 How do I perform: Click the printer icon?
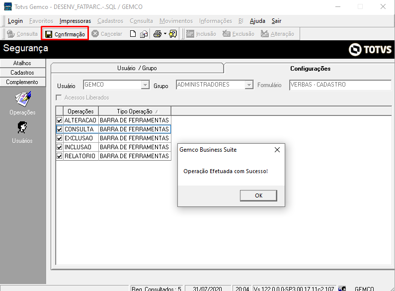(x=158, y=34)
